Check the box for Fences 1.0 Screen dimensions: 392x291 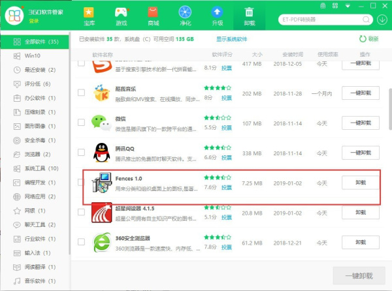coord(81,183)
